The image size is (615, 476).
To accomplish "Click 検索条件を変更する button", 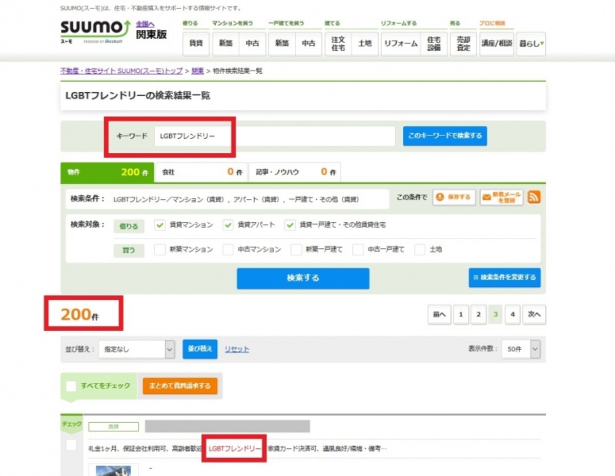I will click(504, 277).
